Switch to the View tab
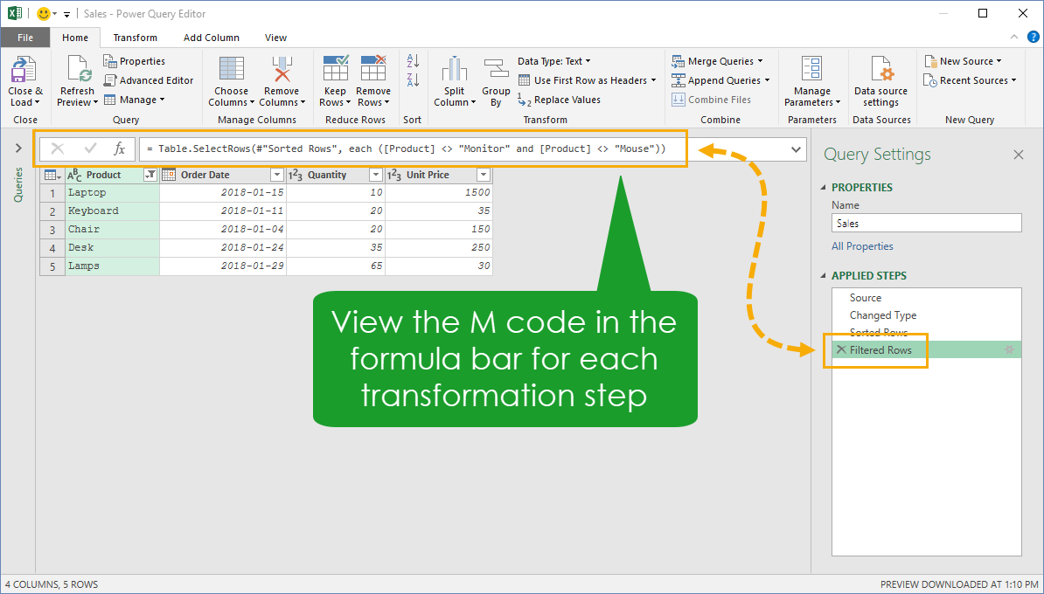Image resolution: width=1044 pixels, height=594 pixels. (x=275, y=38)
